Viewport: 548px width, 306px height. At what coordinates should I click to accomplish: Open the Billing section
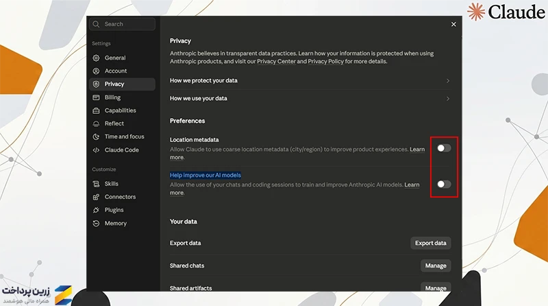coord(122,97)
